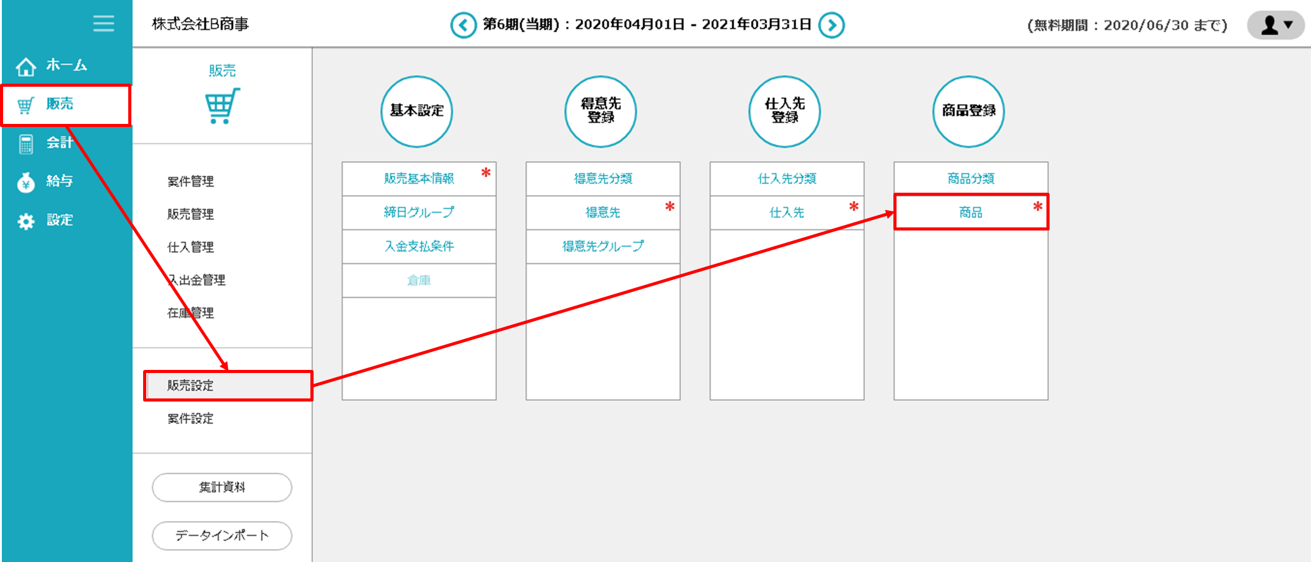Open 設定 gear icon in sidebar
The image size is (1311, 562).
click(26, 221)
